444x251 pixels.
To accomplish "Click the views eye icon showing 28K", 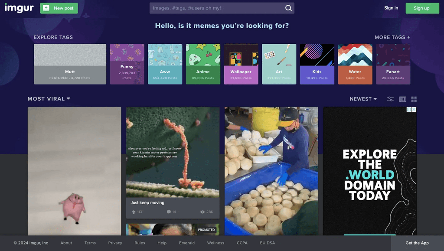I will pyautogui.click(x=202, y=212).
